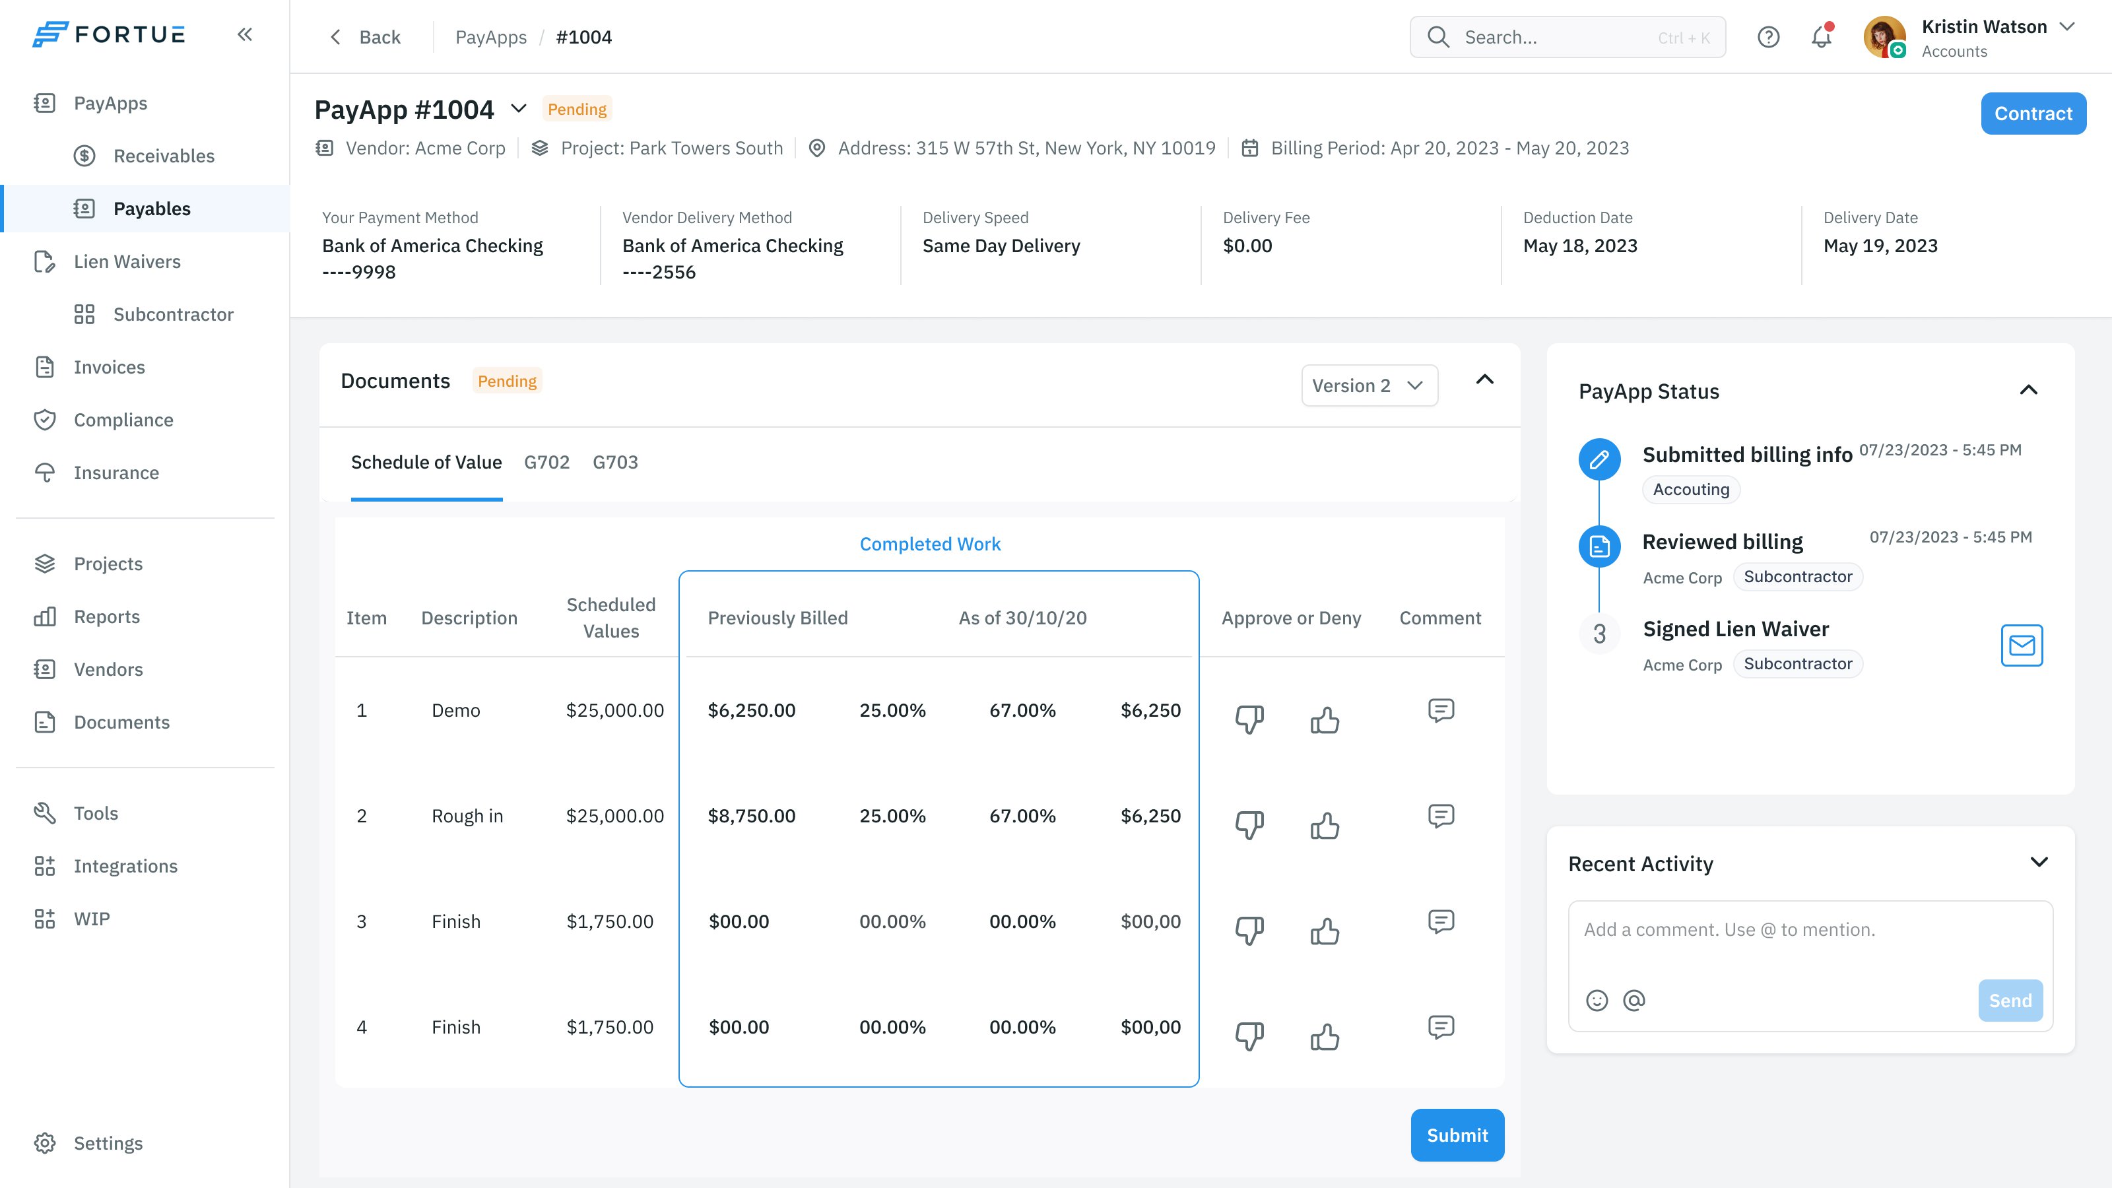Viewport: 2112px width, 1188px height.
Task: Open Kristin Watson account menu chevron
Action: coord(2067,26)
